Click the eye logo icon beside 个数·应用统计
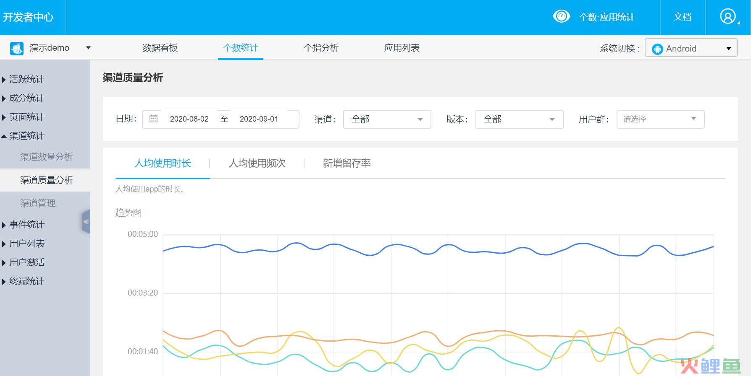Viewport: 751px width, 376px height. (x=561, y=16)
